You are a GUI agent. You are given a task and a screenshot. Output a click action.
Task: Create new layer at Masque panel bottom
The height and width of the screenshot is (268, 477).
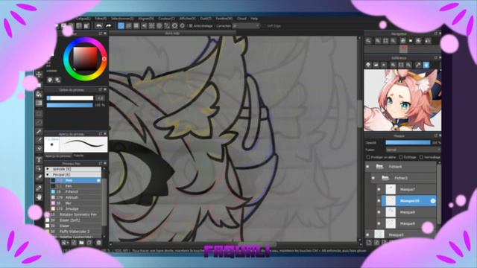click(369, 243)
